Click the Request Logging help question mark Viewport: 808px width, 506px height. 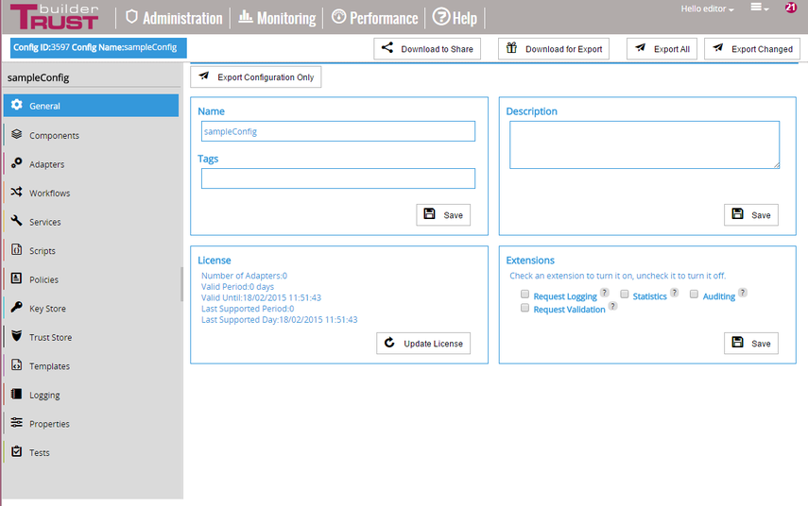[x=605, y=293]
